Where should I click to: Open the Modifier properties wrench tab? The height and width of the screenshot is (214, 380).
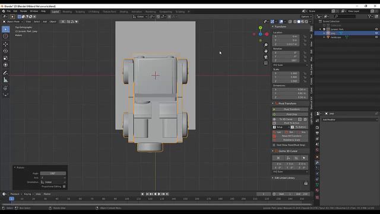(317, 162)
